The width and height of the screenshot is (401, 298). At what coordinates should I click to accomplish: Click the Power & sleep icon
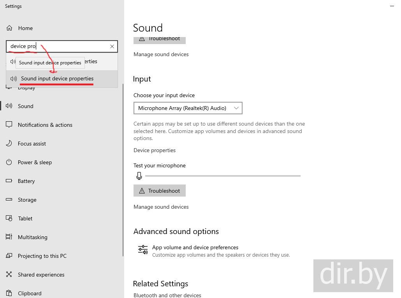tap(9, 162)
